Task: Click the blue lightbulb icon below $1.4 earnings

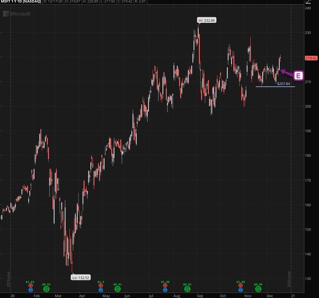Action: pos(101,290)
